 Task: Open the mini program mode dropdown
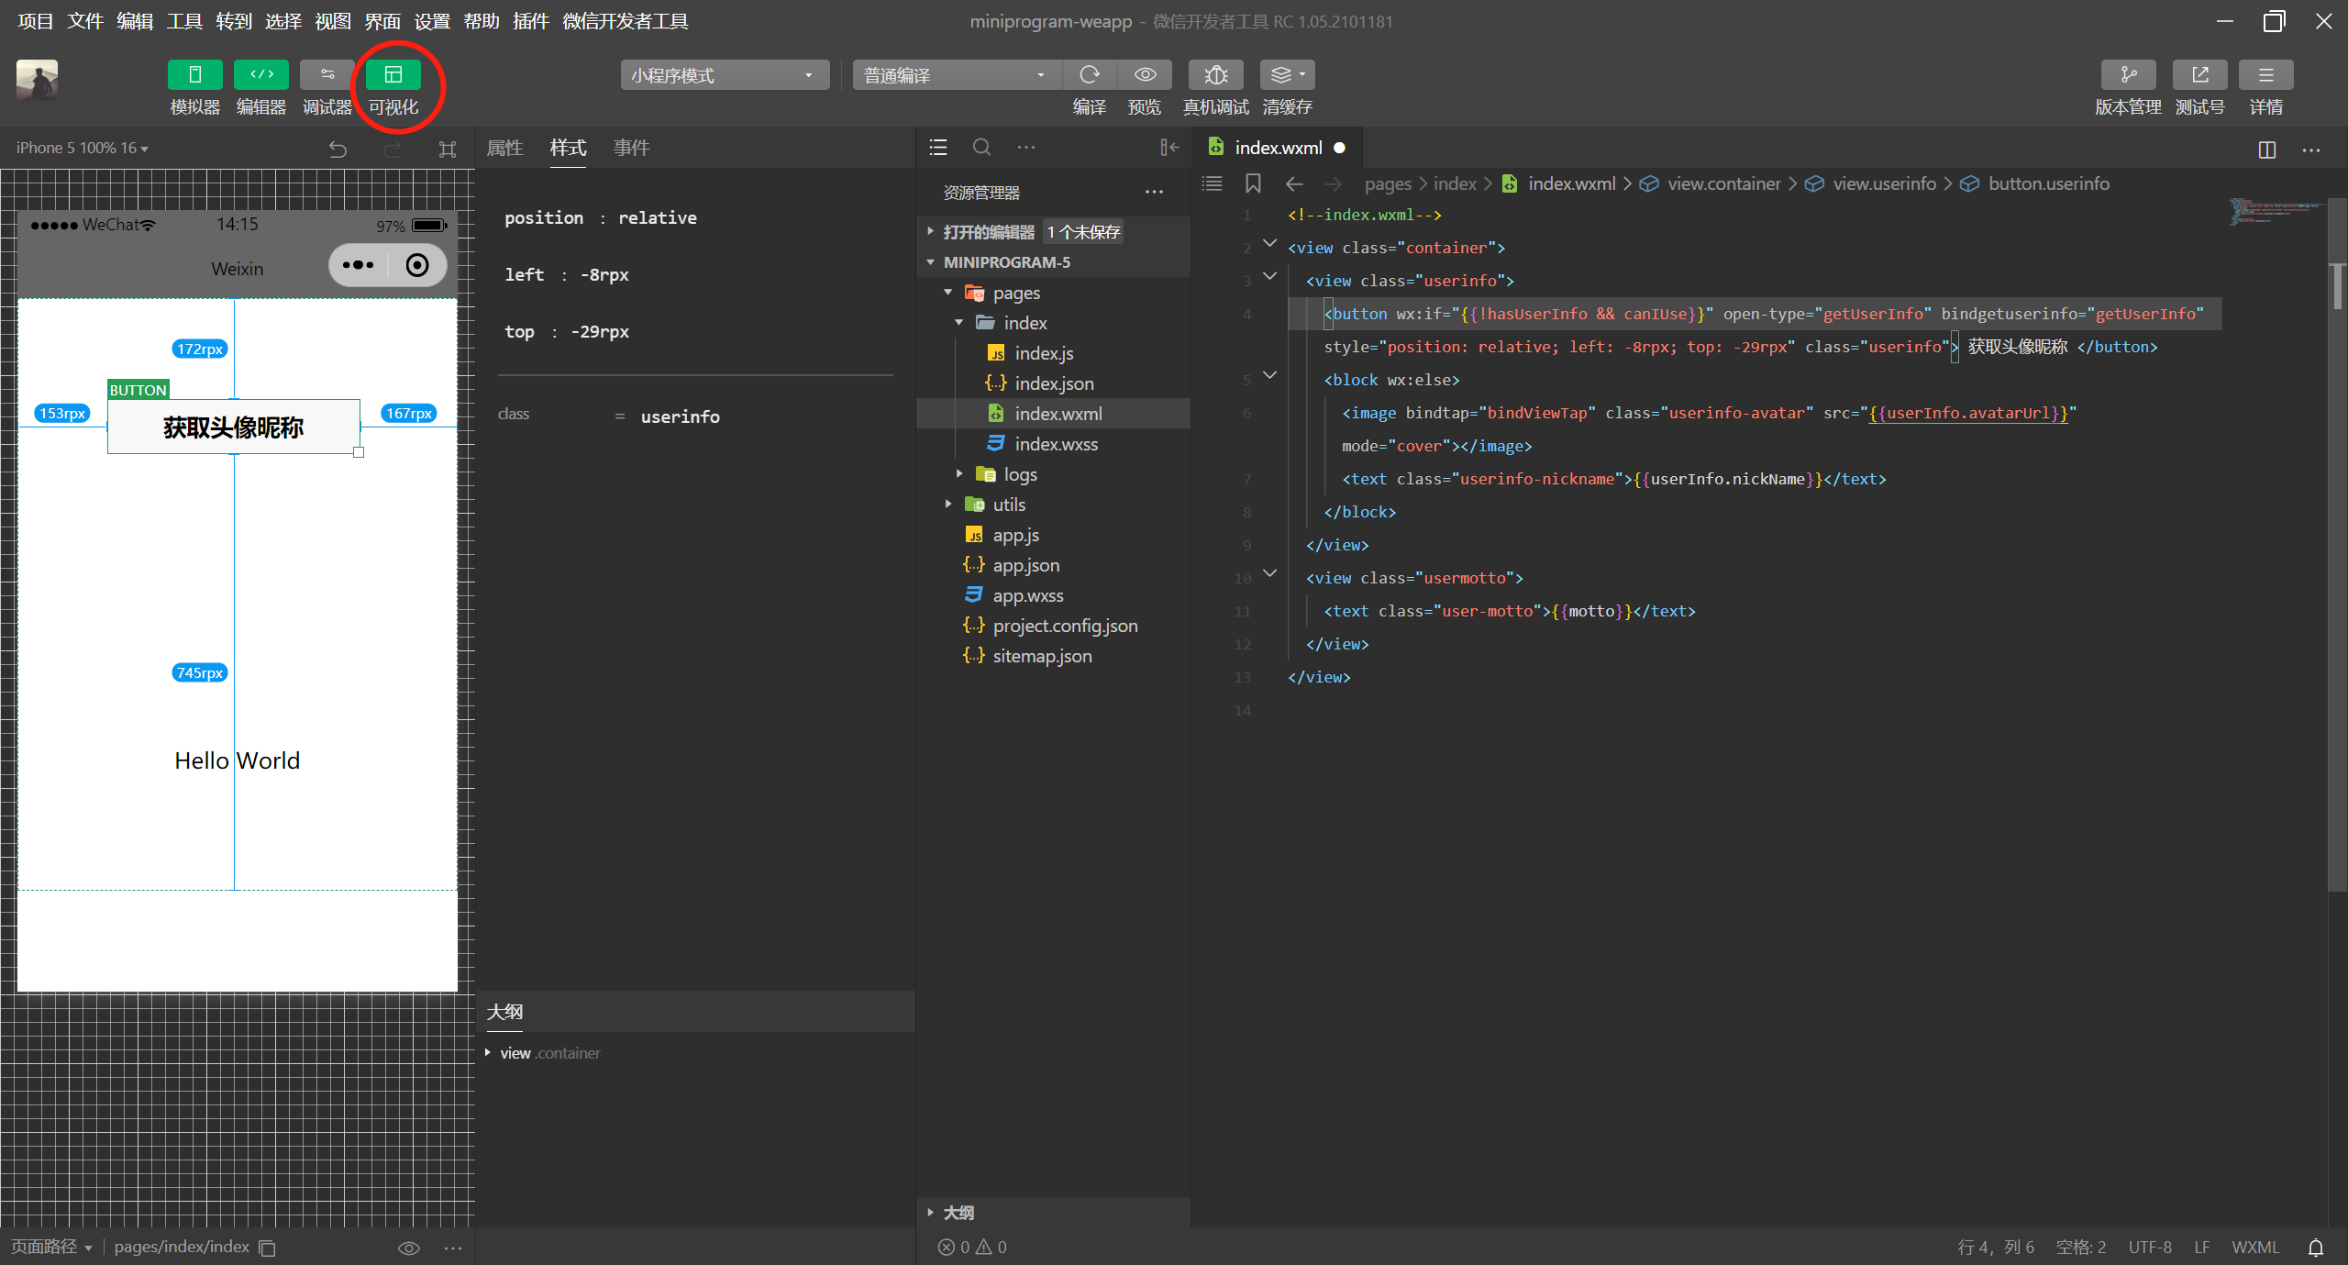724,75
